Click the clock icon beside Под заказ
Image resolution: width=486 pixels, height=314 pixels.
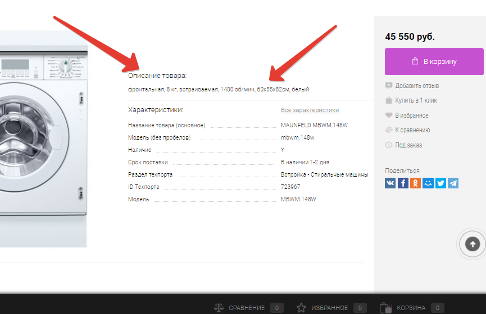389,145
